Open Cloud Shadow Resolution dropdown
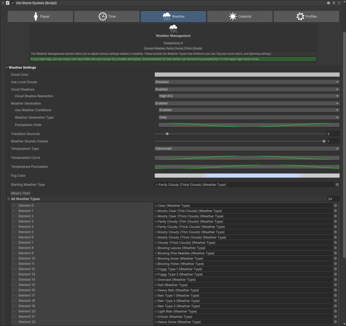Image resolution: width=346 pixels, height=326 pixels. pos(249,96)
